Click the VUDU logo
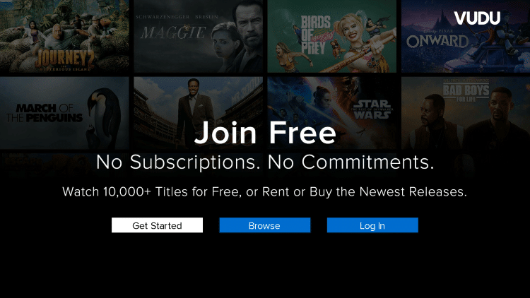The image size is (530, 298). click(x=477, y=18)
